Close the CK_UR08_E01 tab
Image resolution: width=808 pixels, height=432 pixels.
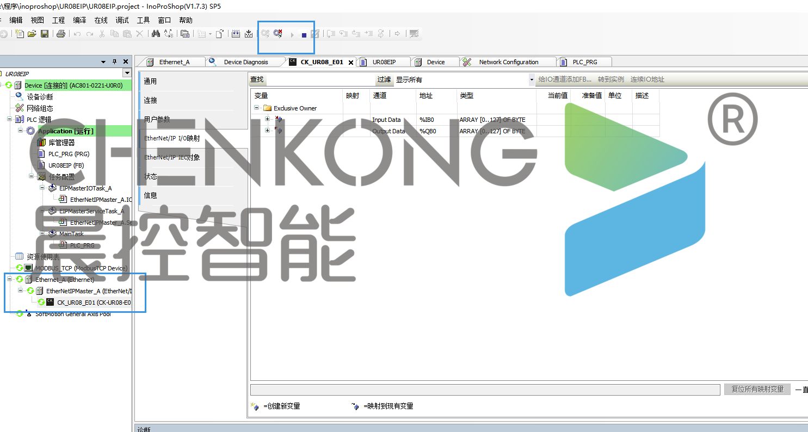(x=351, y=63)
